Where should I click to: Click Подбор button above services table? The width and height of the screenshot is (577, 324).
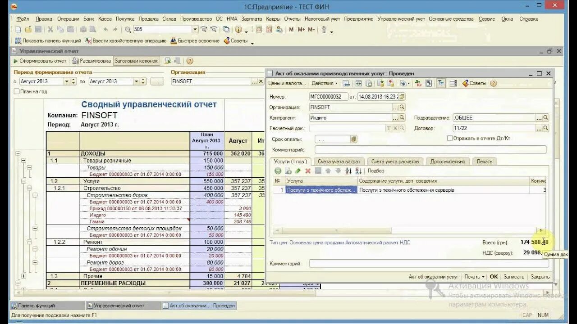[376, 171]
